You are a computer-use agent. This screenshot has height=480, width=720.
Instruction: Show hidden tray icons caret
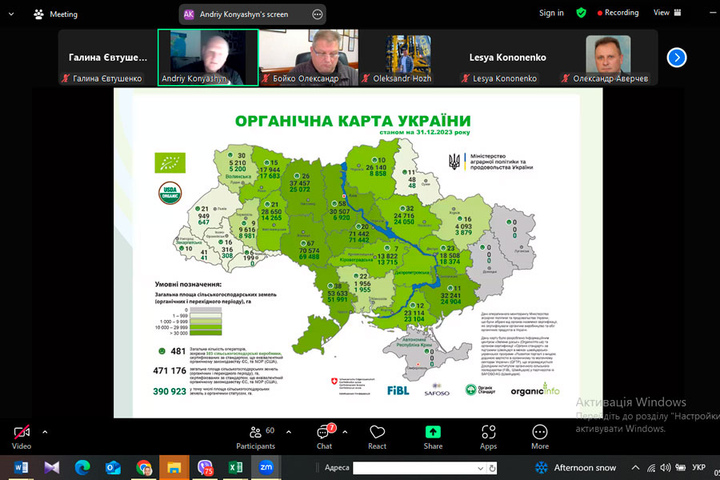635,467
